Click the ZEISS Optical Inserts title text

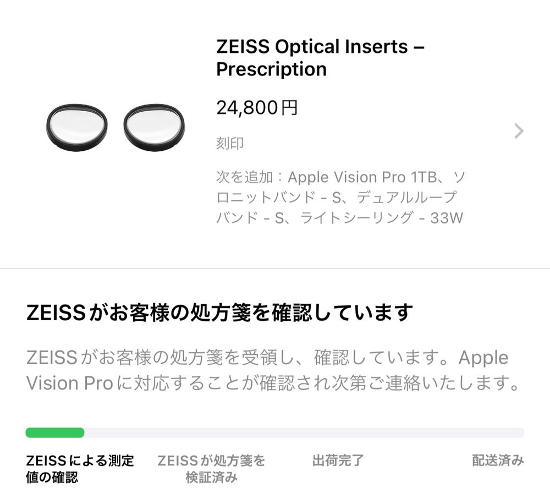coord(322,47)
